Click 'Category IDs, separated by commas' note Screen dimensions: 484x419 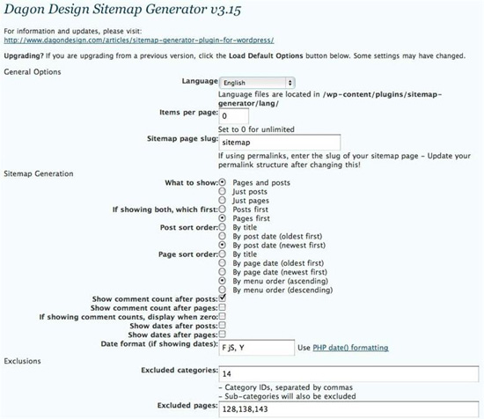(285, 387)
